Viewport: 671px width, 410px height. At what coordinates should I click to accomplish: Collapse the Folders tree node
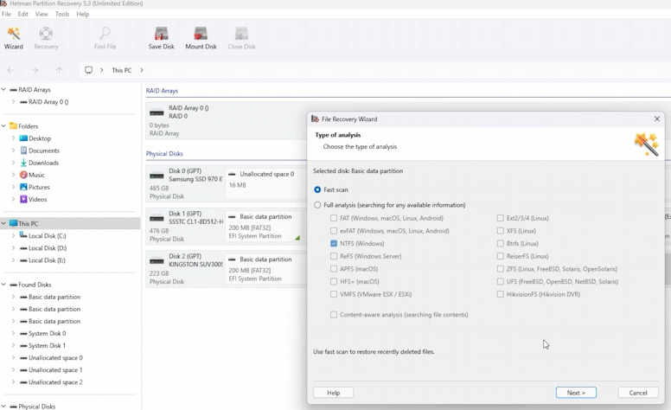click(x=3, y=125)
